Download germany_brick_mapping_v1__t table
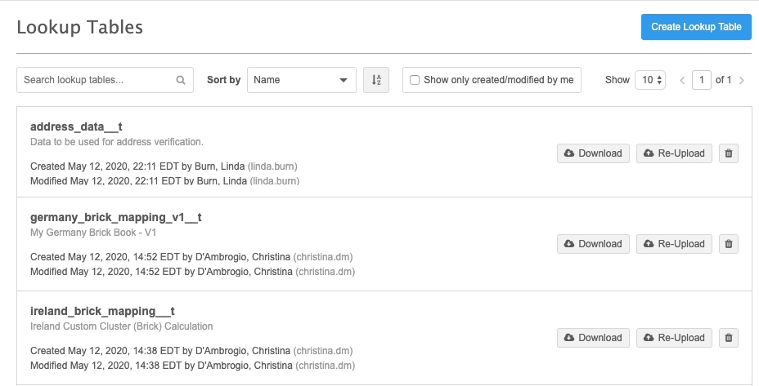Viewport: 759px width, 386px height. [x=593, y=244]
